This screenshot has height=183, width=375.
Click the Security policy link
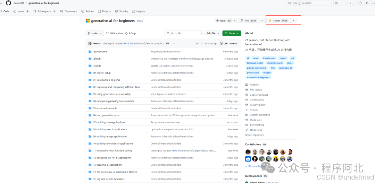pos(258,105)
